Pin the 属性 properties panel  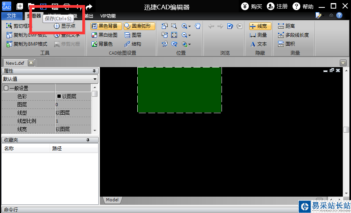coord(94,71)
